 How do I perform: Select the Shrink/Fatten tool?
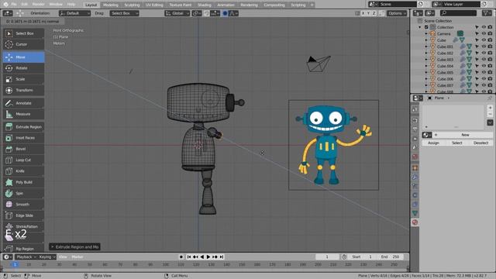pos(24,226)
